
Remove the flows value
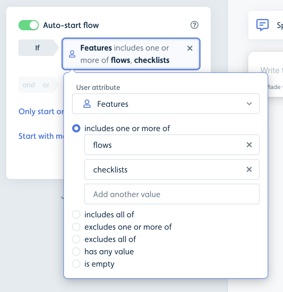tap(249, 145)
